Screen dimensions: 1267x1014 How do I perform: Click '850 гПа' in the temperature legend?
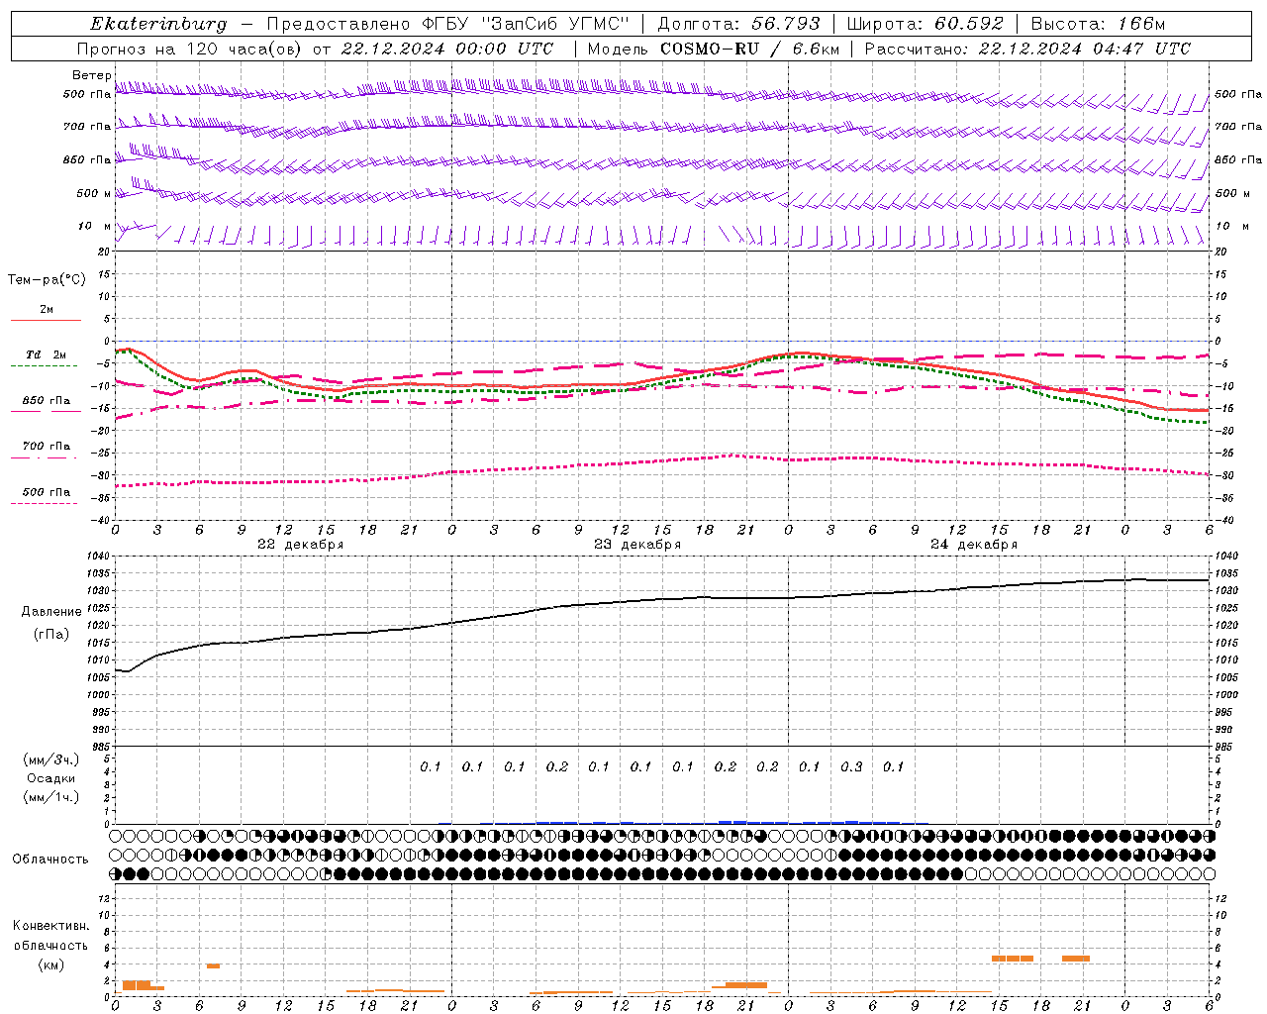pos(46,401)
